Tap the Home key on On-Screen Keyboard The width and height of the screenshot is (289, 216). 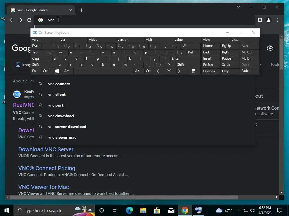(x=211, y=46)
